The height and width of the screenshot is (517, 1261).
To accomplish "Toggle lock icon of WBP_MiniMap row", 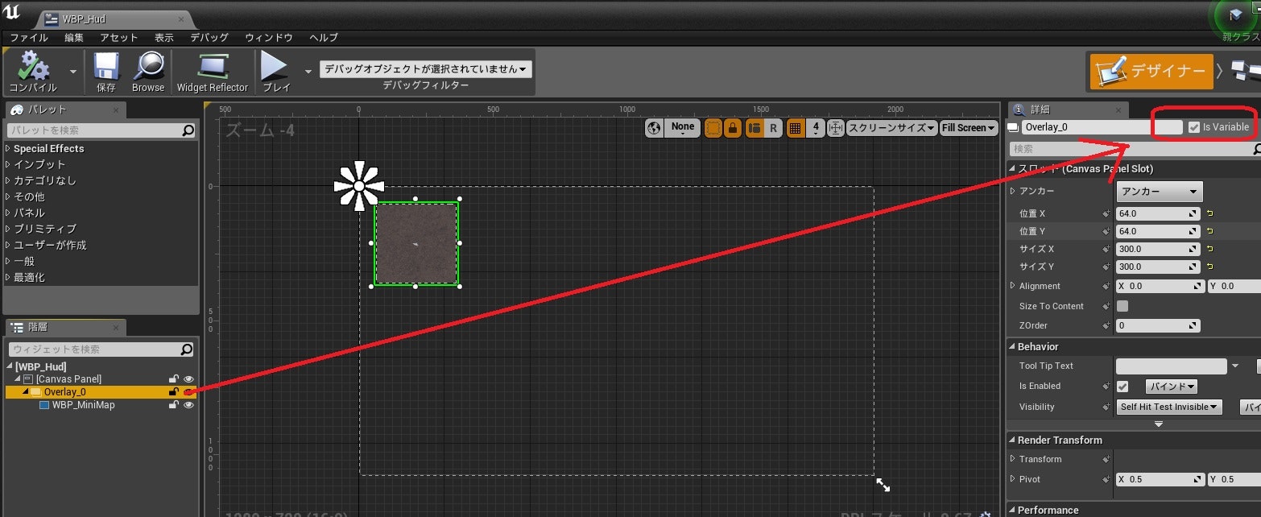I will [x=173, y=405].
